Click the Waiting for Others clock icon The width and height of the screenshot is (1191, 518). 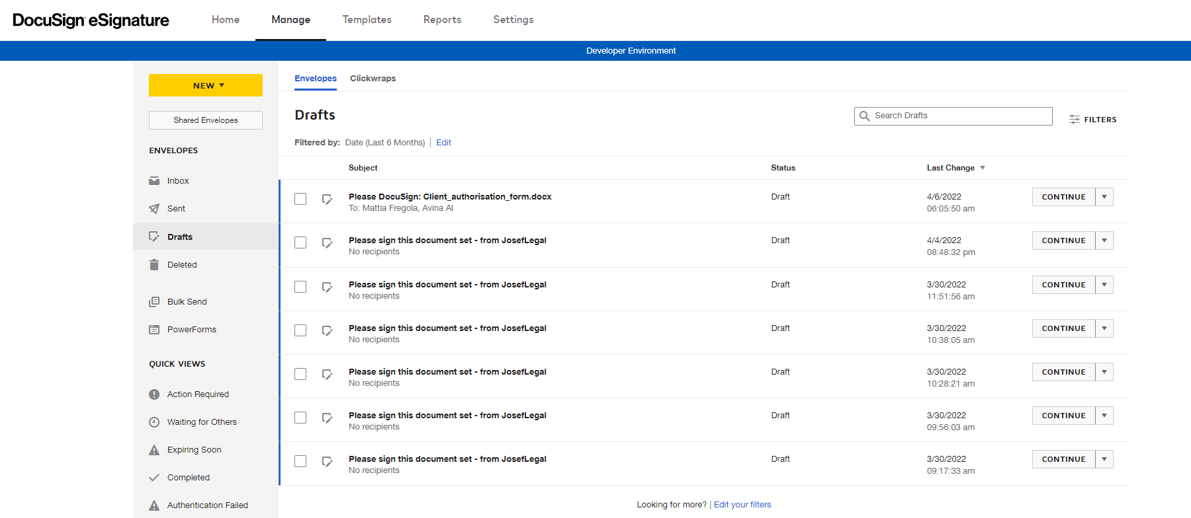154,422
